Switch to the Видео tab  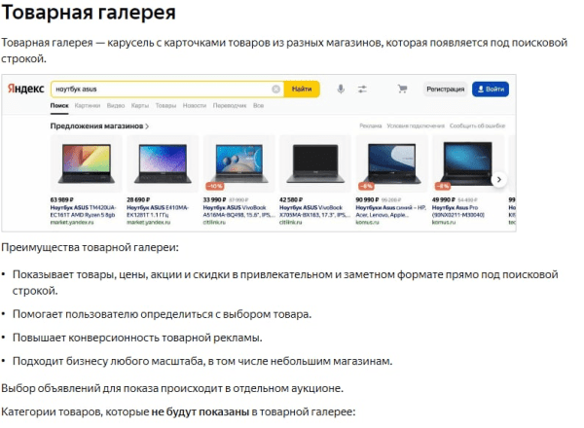(116, 106)
